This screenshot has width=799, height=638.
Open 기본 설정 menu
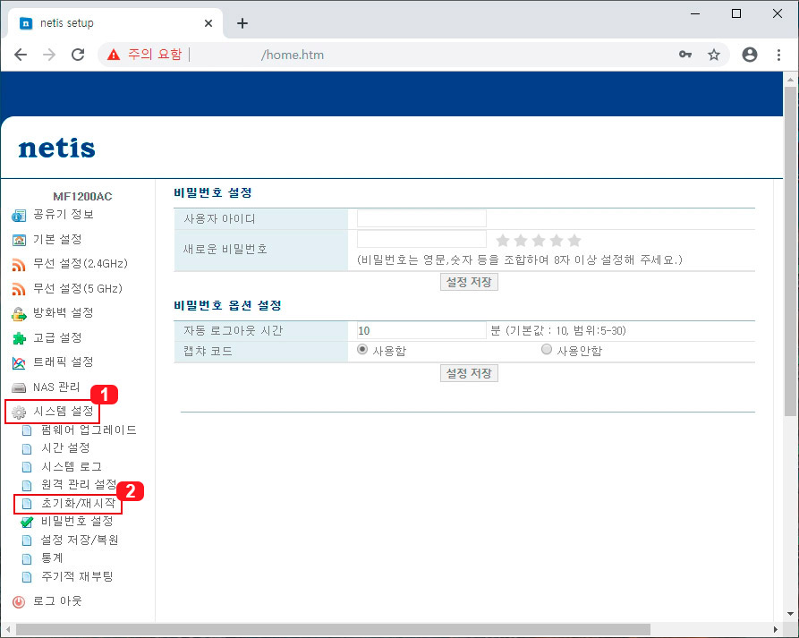(x=57, y=240)
